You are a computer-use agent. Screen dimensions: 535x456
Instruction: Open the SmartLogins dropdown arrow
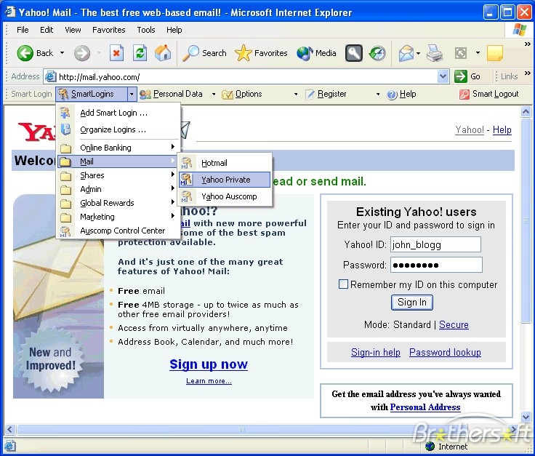(x=132, y=95)
